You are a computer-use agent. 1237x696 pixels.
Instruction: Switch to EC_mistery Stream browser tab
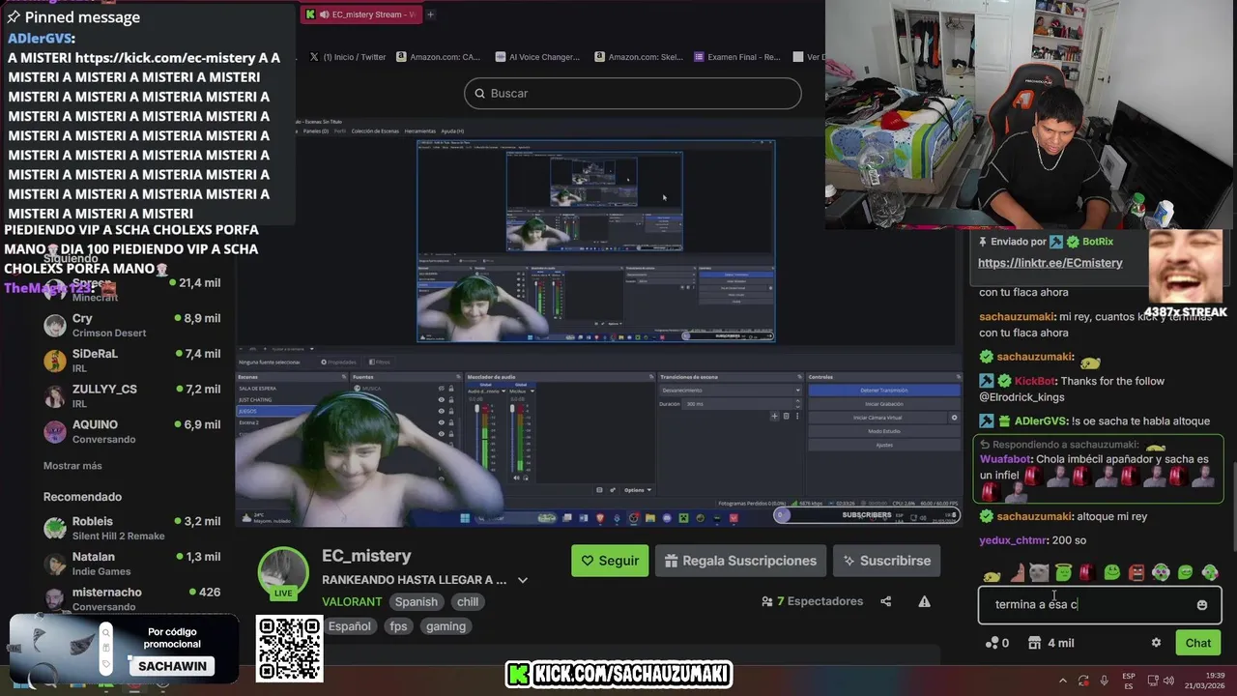360,14
